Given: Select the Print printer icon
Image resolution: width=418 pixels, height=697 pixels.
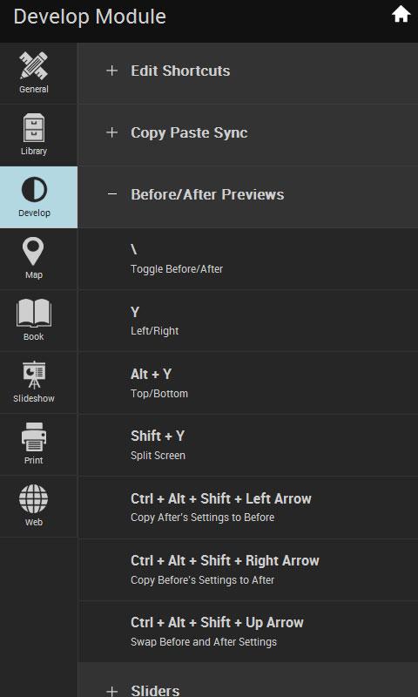Looking at the screenshot, I should click(x=34, y=437).
